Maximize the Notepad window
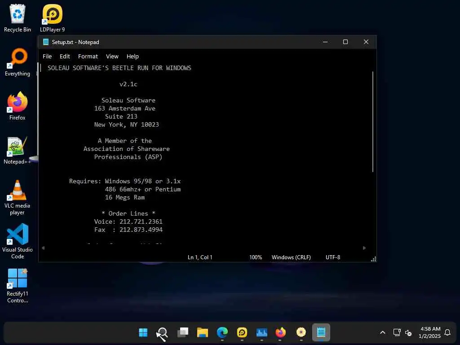460x345 pixels. click(345, 42)
